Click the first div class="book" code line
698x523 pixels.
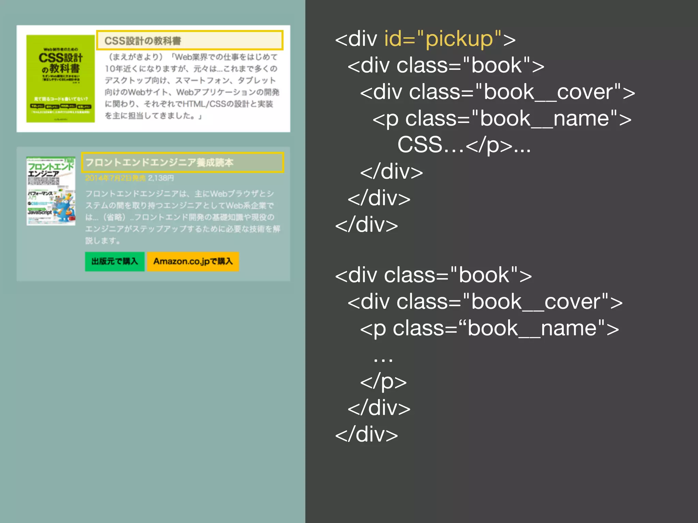[x=446, y=65]
